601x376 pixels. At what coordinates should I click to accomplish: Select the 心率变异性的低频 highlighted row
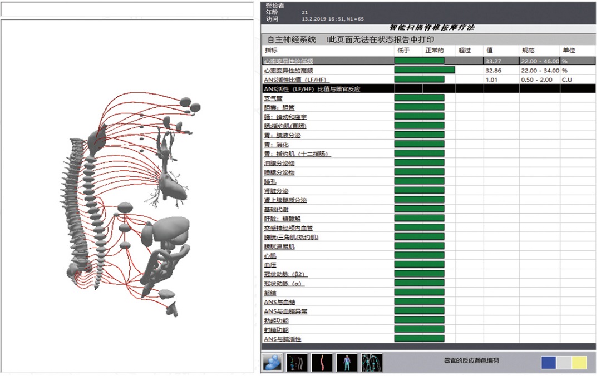point(288,61)
